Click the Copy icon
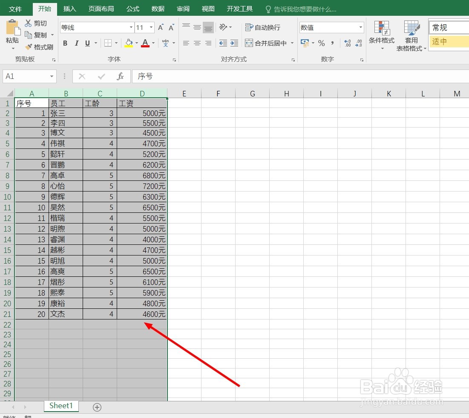Viewport: 469px width, 418px height. (28, 35)
